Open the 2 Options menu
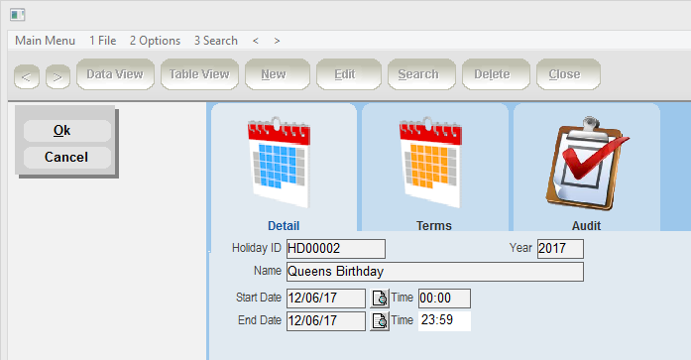691x360 pixels. (x=155, y=41)
